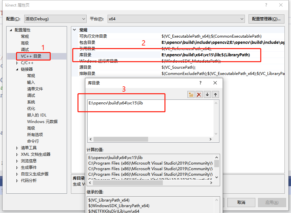Select the 包含目录 property row
Image resolution: width=291 pixels, height=213 pixels.
[178, 42]
